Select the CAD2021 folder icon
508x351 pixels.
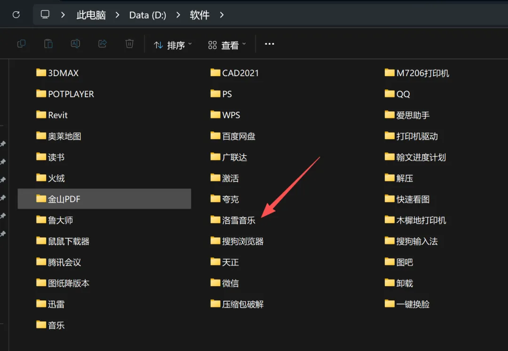click(x=215, y=72)
